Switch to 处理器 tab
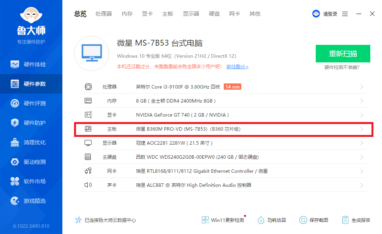The image size is (382, 234). click(104, 14)
